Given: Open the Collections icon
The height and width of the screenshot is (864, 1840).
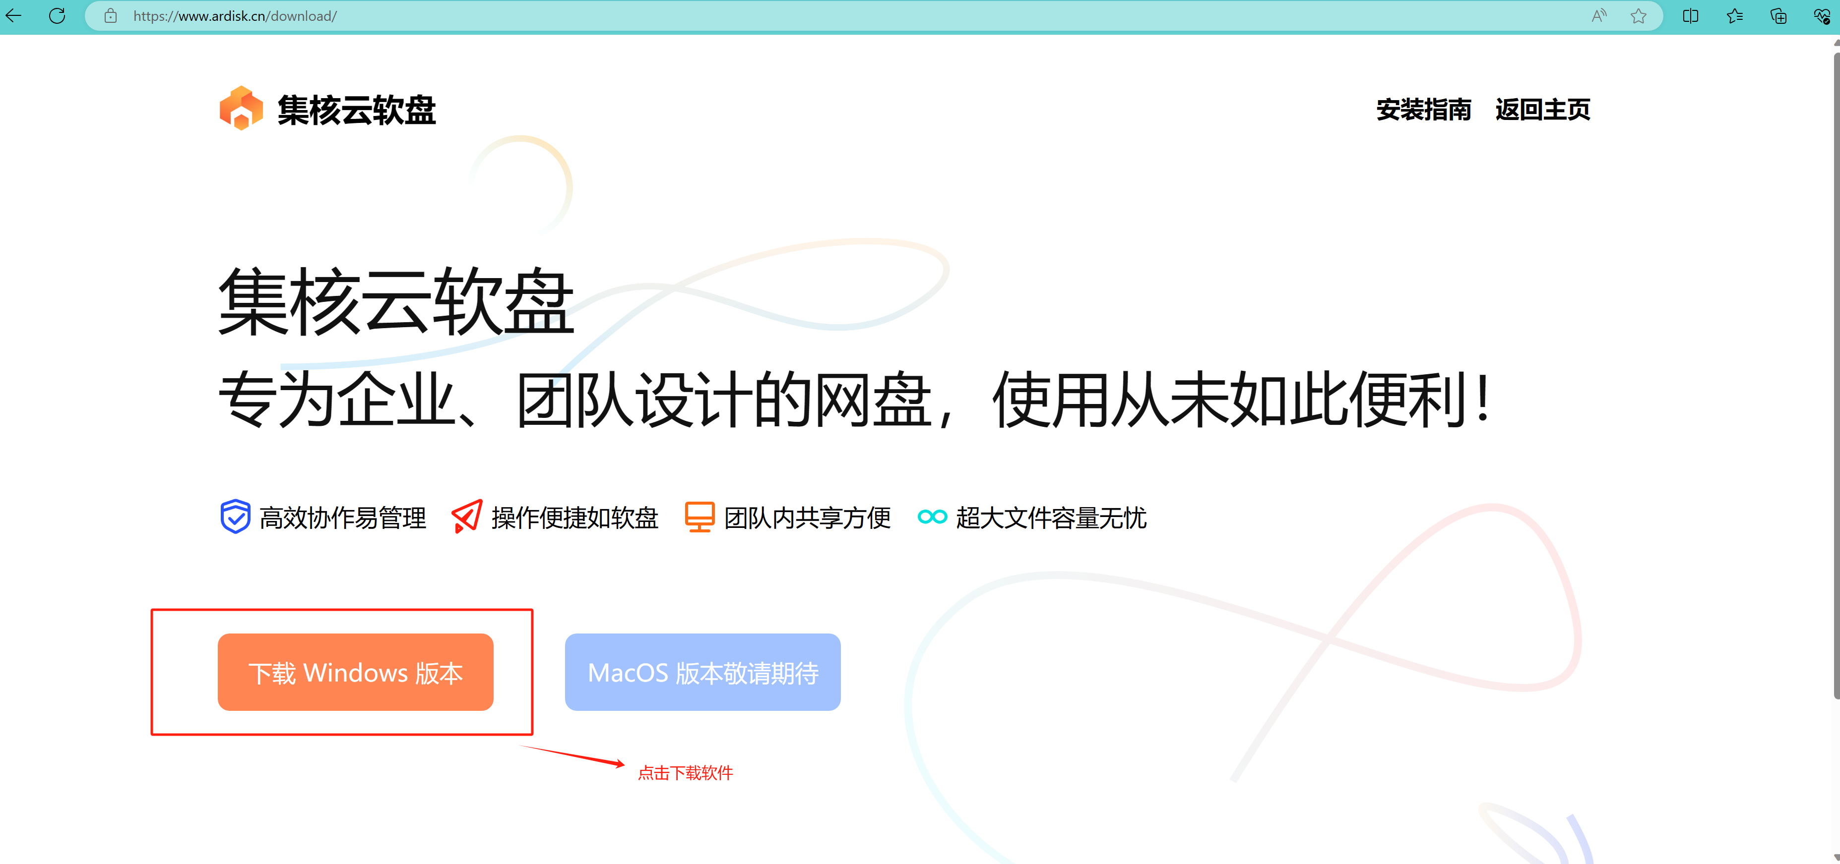Looking at the screenshot, I should click(x=1778, y=16).
